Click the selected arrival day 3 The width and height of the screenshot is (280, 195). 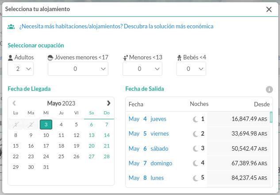point(46,125)
